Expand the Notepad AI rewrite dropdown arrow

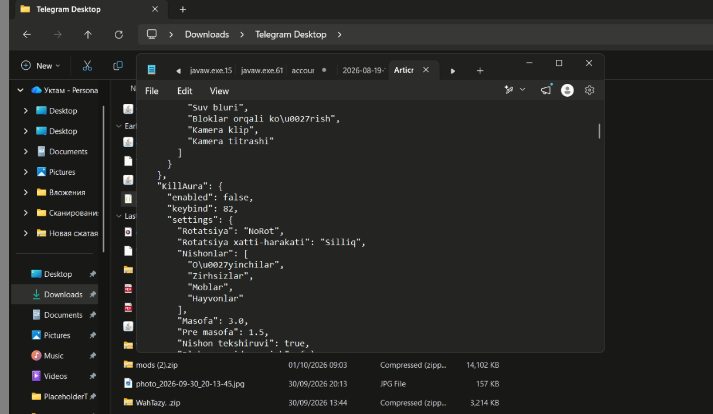(x=522, y=90)
